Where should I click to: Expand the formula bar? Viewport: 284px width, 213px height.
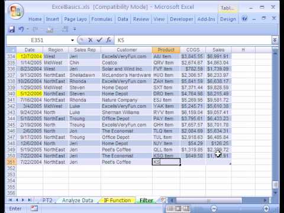click(275, 40)
